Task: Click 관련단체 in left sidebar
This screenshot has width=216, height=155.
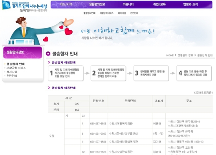Action: tap(12, 76)
